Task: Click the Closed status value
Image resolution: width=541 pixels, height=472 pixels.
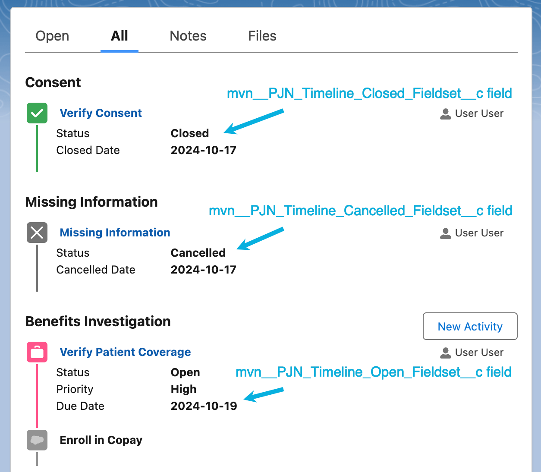Action: (x=190, y=133)
